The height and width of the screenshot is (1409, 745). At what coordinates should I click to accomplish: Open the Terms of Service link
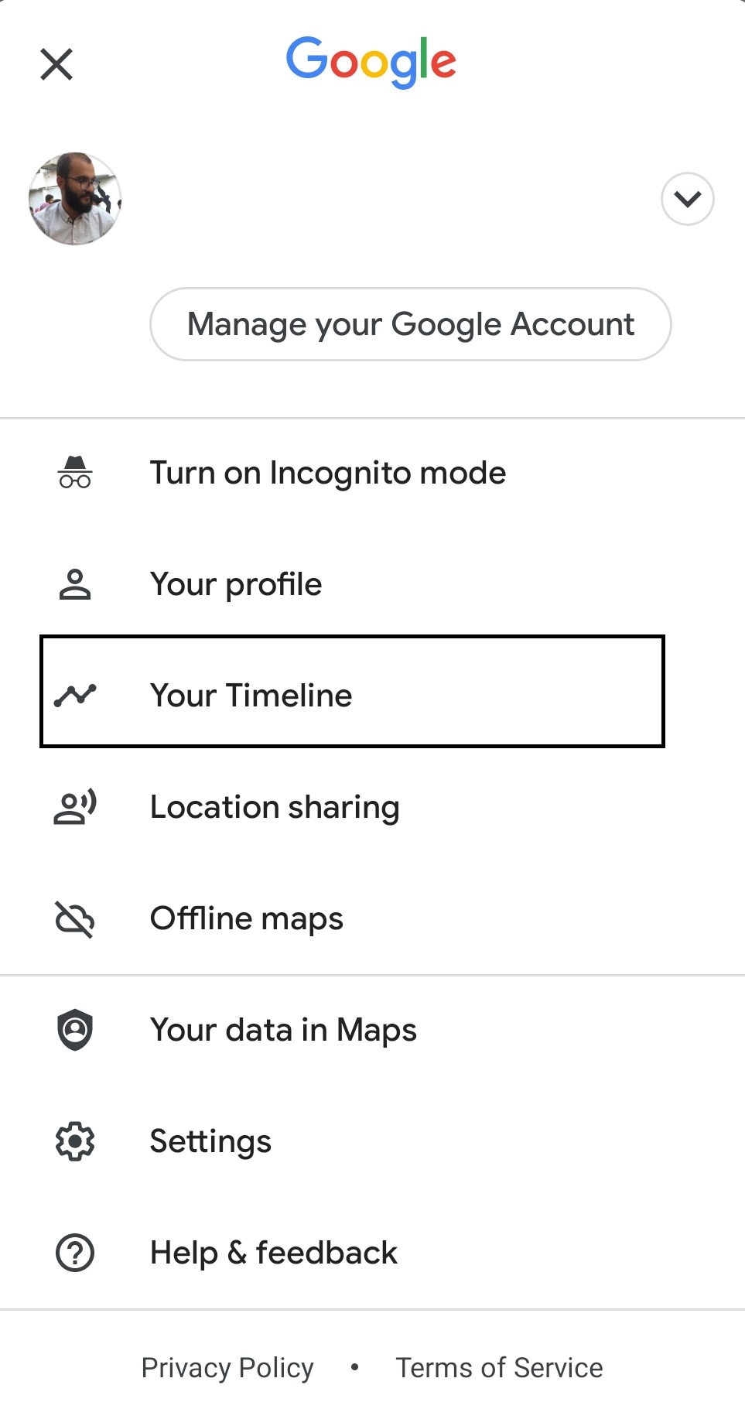(x=499, y=1367)
